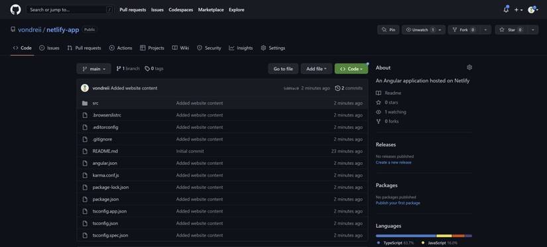Open the .gitignore file
Screen dimensions: 547x247
coord(102,139)
